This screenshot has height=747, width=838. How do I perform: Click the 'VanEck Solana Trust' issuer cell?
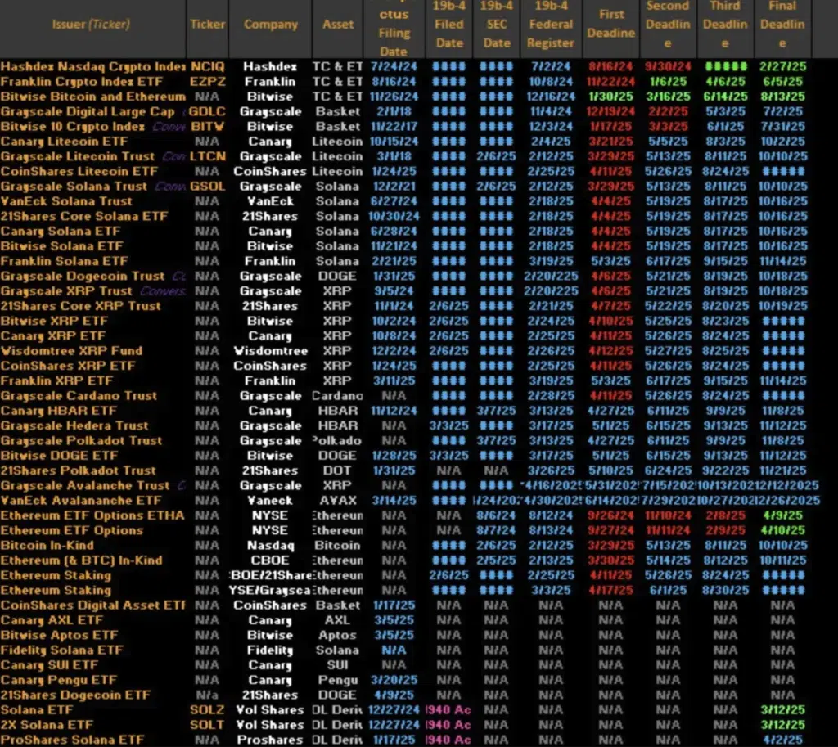(66, 201)
